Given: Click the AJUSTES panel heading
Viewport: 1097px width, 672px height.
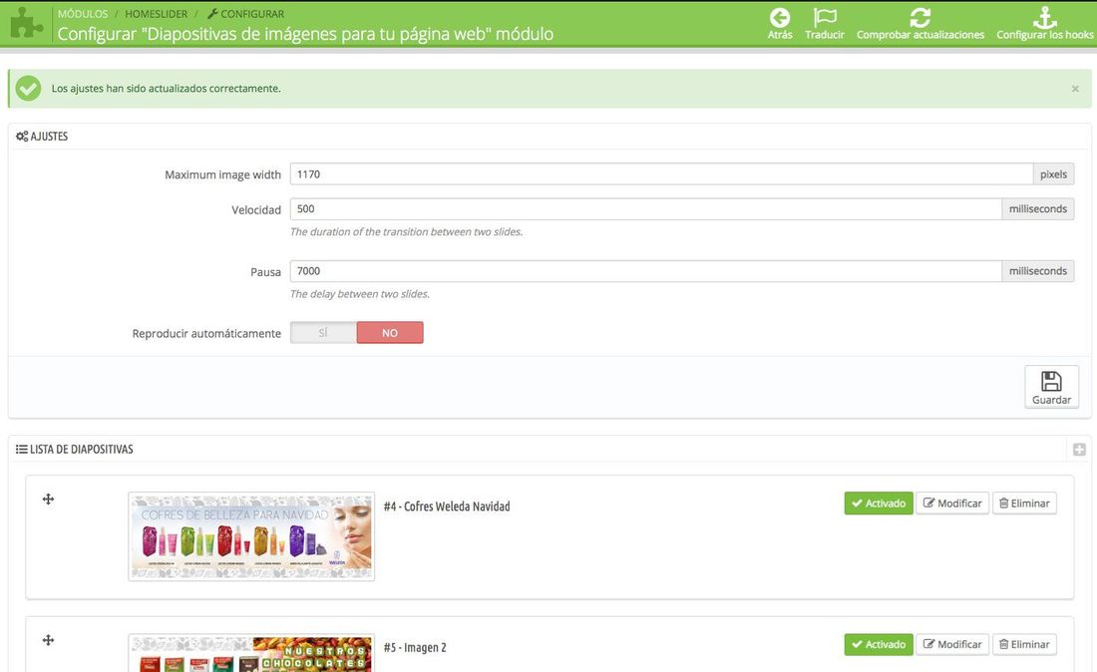Looking at the screenshot, I should [42, 137].
